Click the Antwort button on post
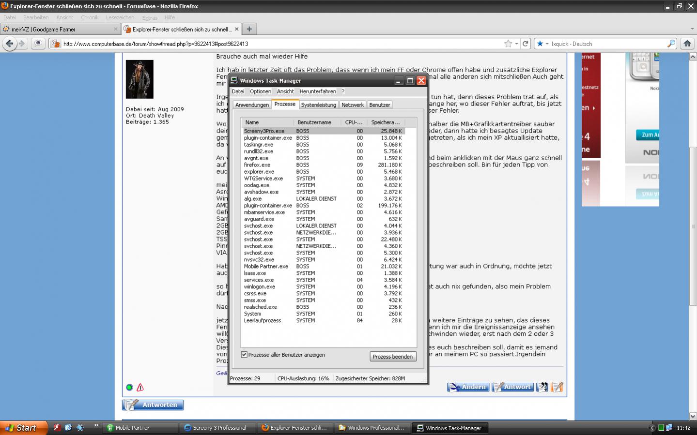697x435 pixels. click(x=512, y=387)
